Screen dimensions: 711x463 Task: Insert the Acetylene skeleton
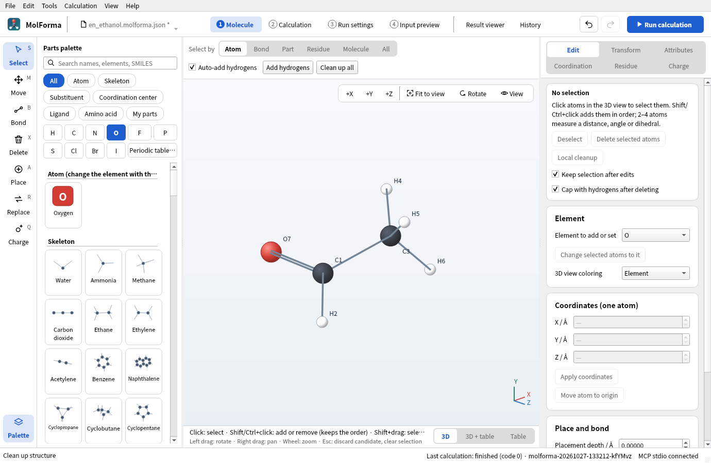point(63,371)
